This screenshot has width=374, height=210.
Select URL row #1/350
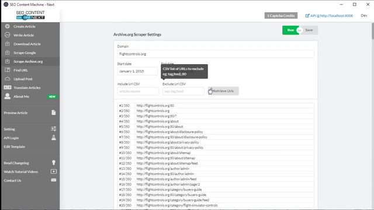[x=216, y=106]
